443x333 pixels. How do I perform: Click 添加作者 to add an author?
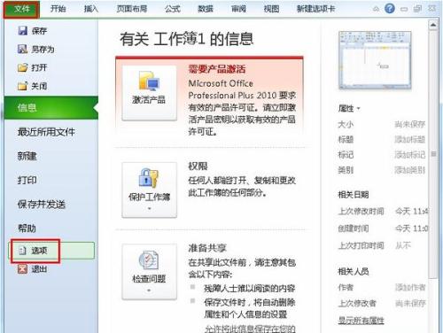click(410, 287)
